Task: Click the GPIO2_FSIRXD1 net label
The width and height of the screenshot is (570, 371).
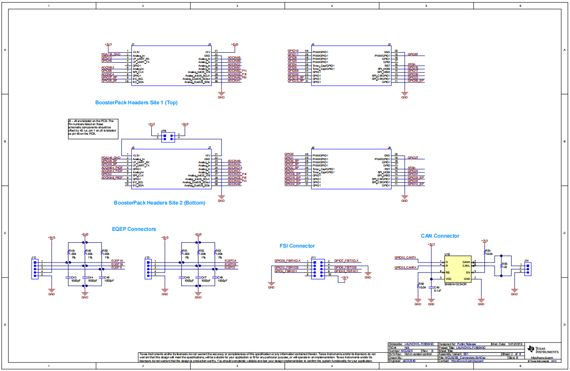Action: [x=285, y=271]
